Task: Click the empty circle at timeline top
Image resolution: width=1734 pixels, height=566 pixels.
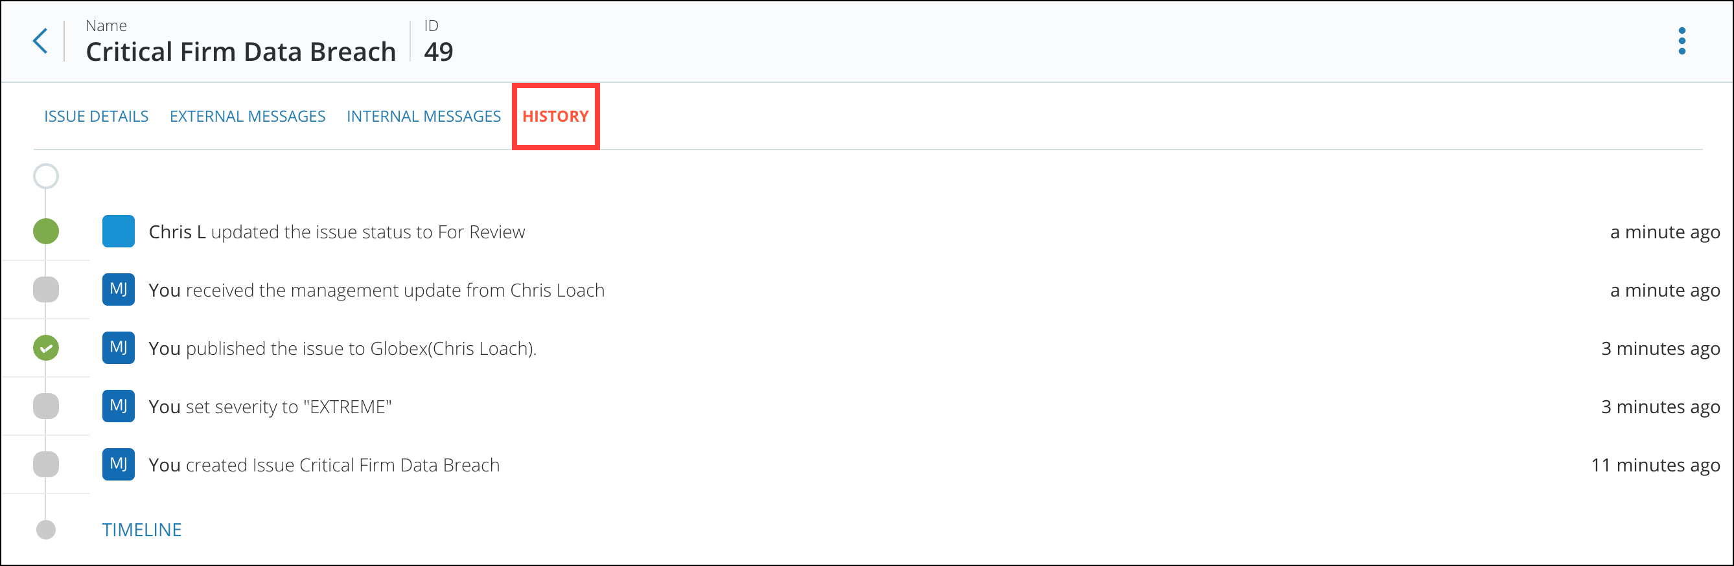Action: tap(46, 176)
